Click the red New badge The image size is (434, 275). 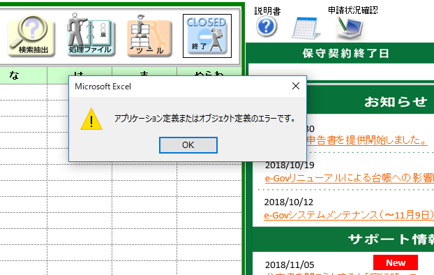coord(396,262)
